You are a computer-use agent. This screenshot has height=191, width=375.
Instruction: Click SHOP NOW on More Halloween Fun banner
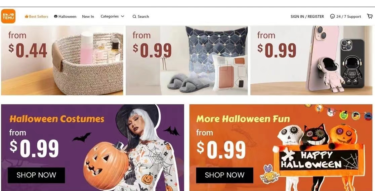pos(224,175)
